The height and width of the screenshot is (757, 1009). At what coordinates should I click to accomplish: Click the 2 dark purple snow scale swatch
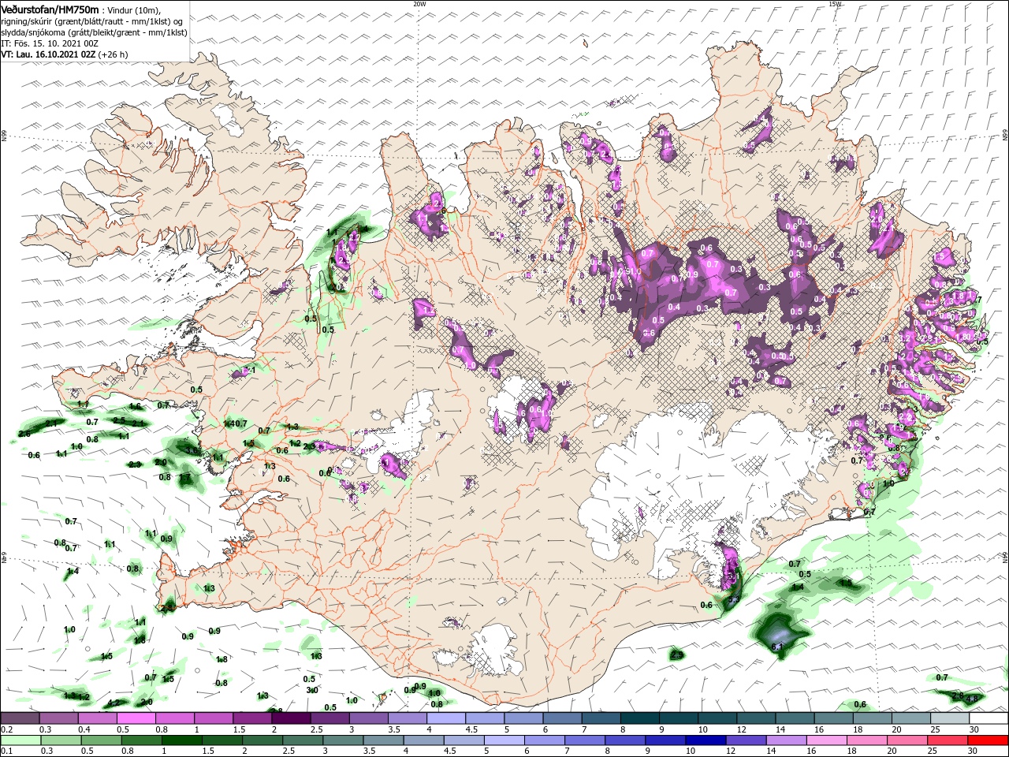292,718
